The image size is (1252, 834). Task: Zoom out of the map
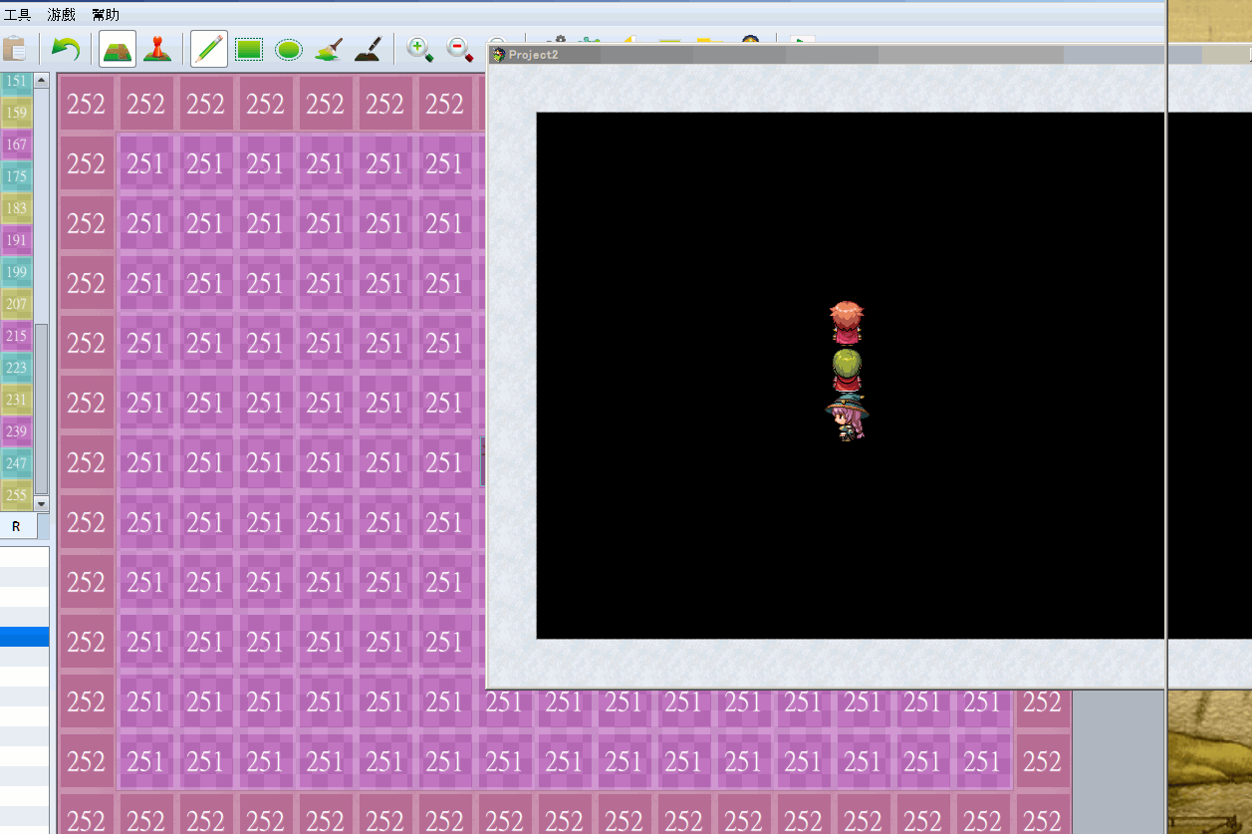click(x=460, y=49)
